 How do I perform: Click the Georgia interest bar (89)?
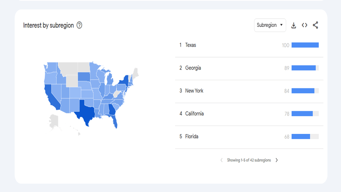pos(303,68)
